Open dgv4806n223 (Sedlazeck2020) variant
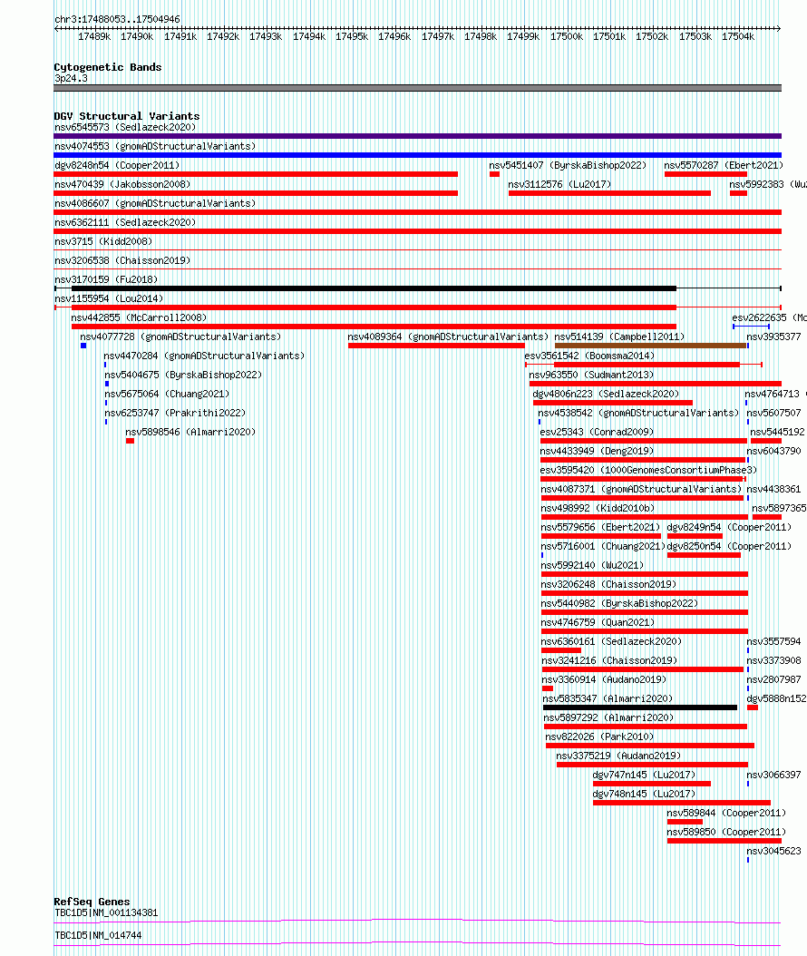 (x=606, y=394)
